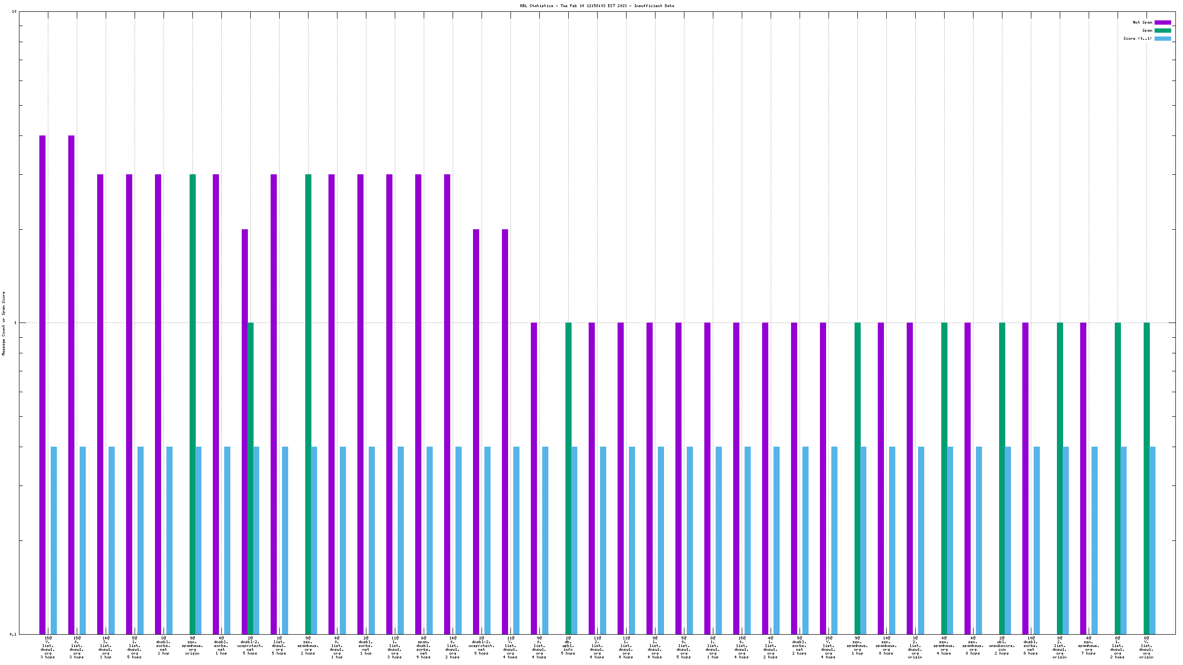
Task: Click the 'Not Spam' legend label text
Action: point(1142,22)
